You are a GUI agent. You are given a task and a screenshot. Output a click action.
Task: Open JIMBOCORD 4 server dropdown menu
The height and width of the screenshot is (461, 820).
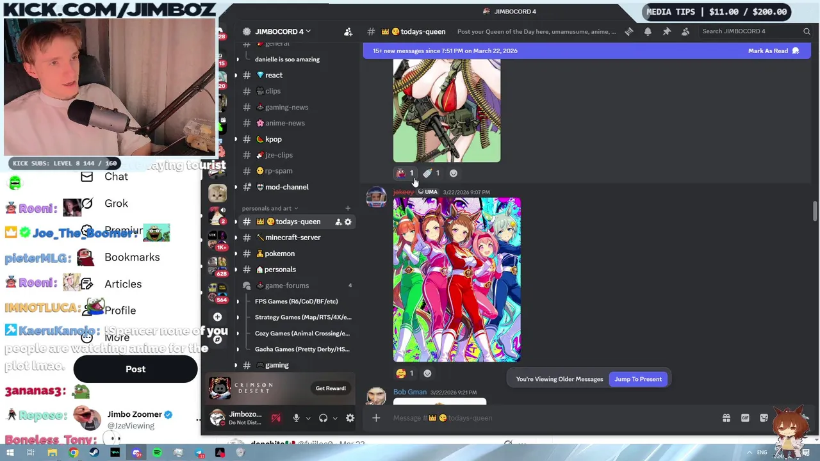282,31
